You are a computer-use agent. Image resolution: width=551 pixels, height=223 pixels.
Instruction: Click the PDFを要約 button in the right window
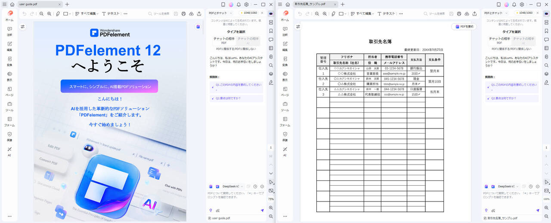click(464, 27)
